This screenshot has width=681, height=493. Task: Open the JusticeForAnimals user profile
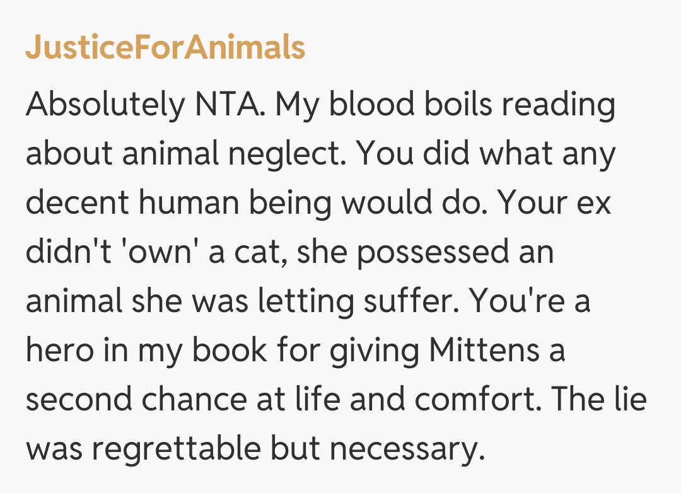[165, 48]
